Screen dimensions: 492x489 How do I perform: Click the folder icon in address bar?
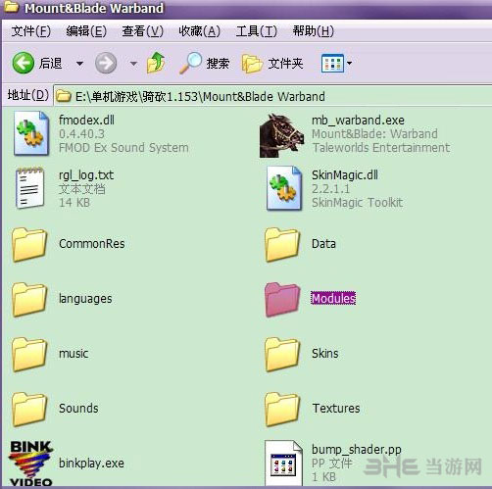64,96
